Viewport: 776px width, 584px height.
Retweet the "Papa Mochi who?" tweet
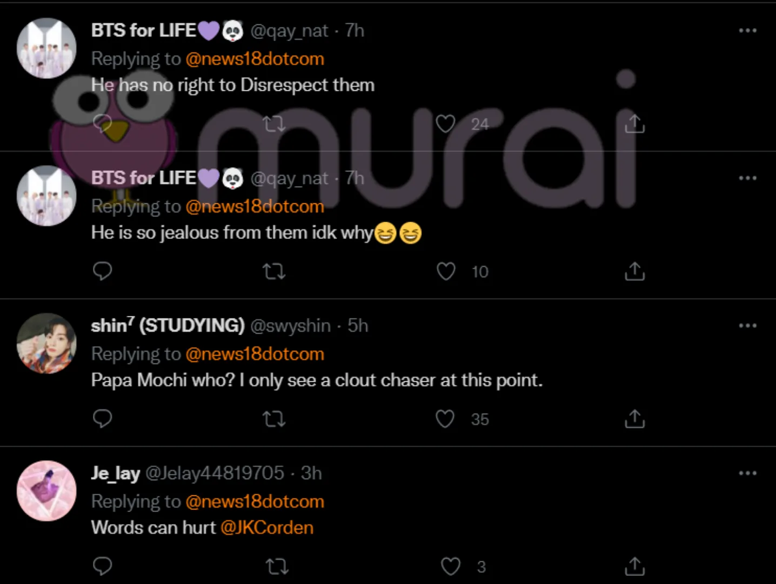tap(274, 419)
